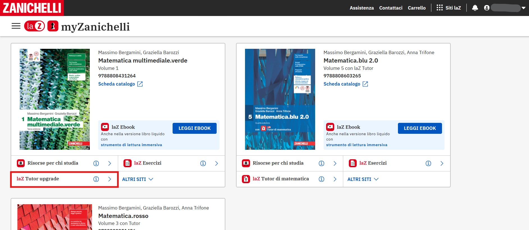The image size is (529, 230).
Task: Open laZ Esercizi label in Matematica.blu card
Action: point(373,163)
